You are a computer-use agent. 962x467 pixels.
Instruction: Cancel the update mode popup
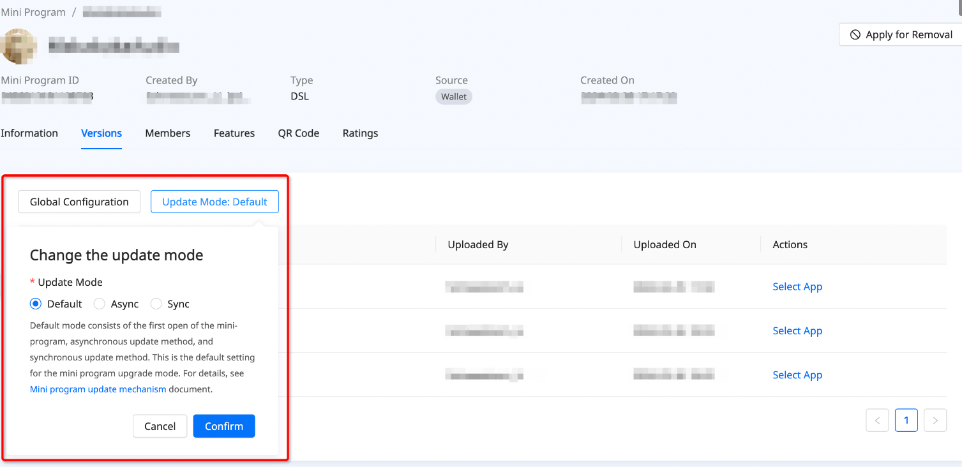point(160,426)
